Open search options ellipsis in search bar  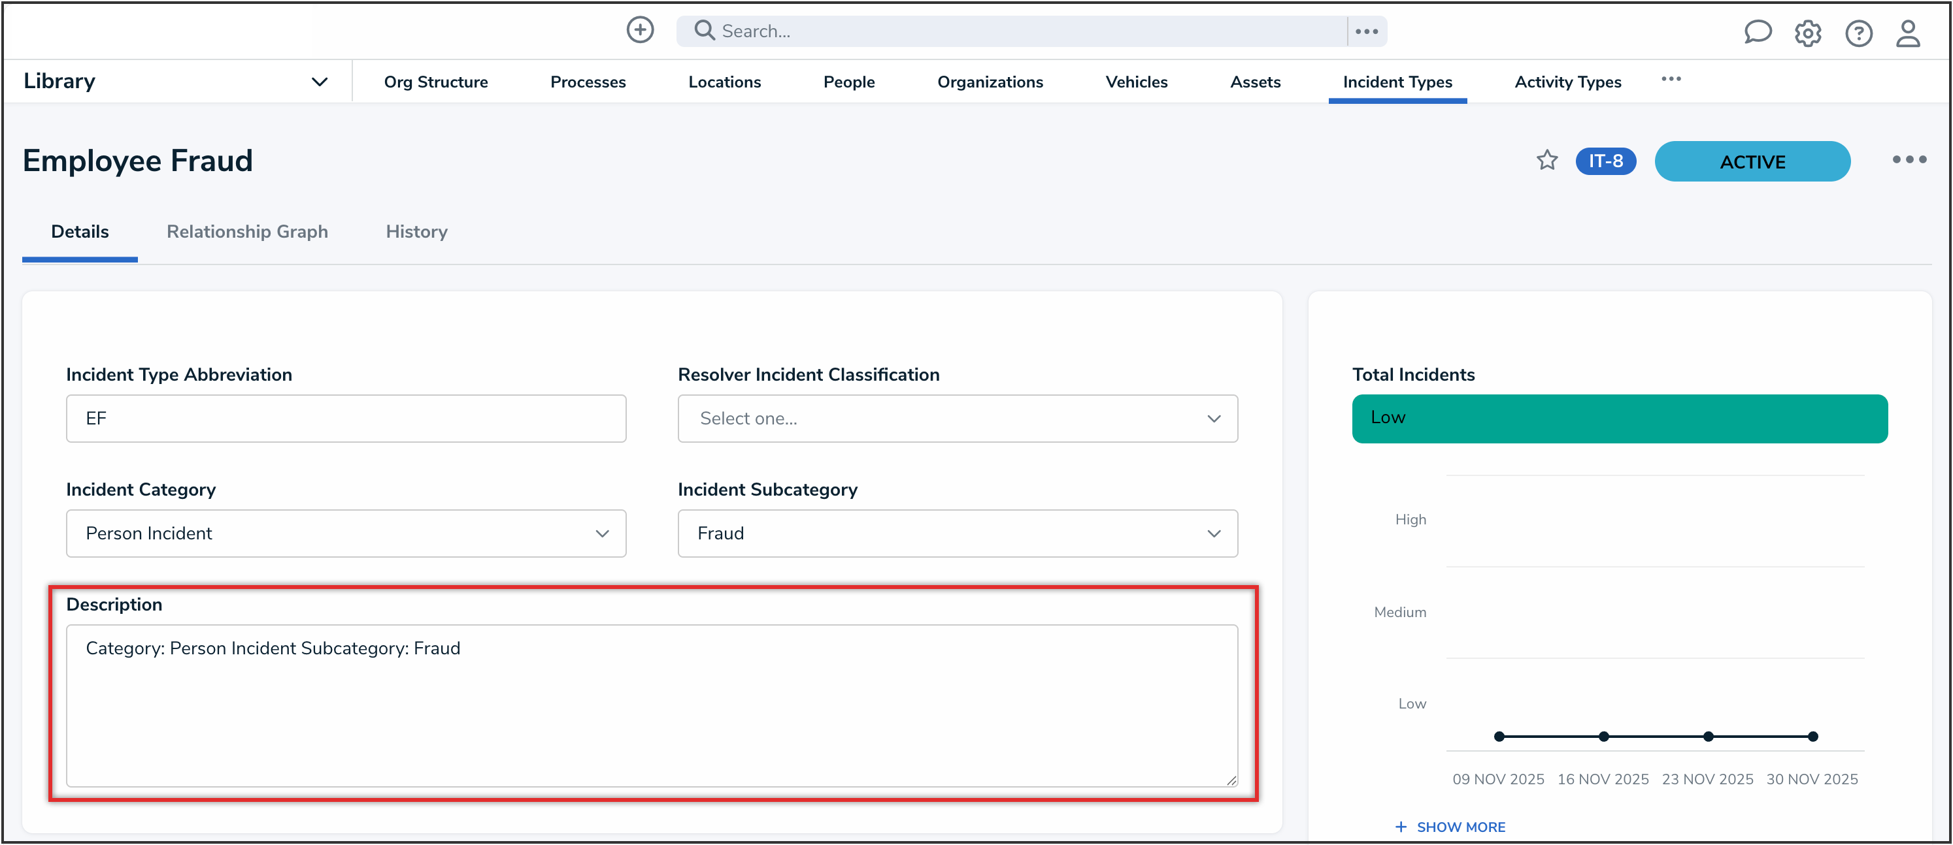pos(1366,31)
